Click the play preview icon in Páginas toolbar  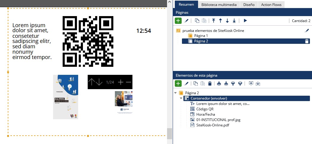245,21
